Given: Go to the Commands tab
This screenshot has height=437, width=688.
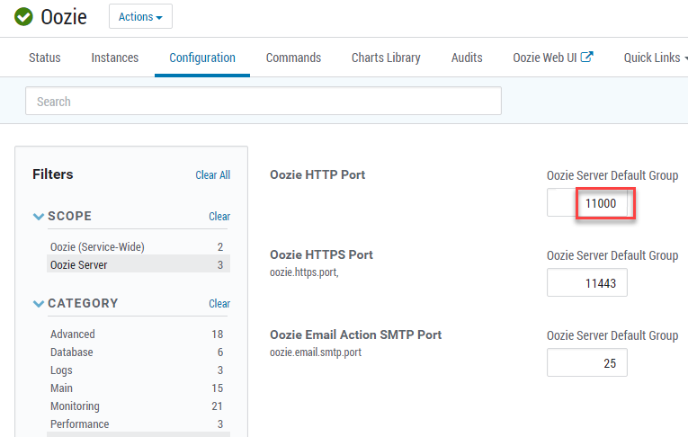Looking at the screenshot, I should coord(293,58).
